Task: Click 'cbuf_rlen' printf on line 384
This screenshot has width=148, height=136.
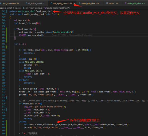Action: point(65,128)
